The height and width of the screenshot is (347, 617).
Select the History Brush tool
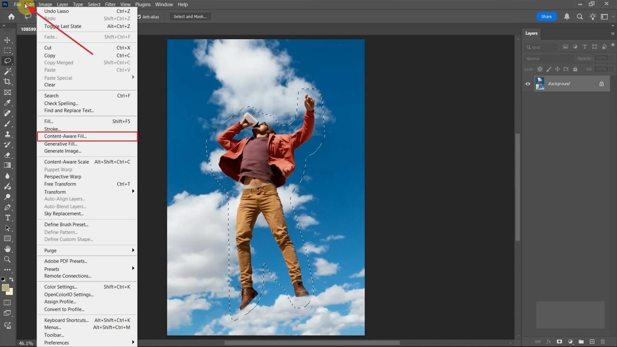click(x=7, y=144)
